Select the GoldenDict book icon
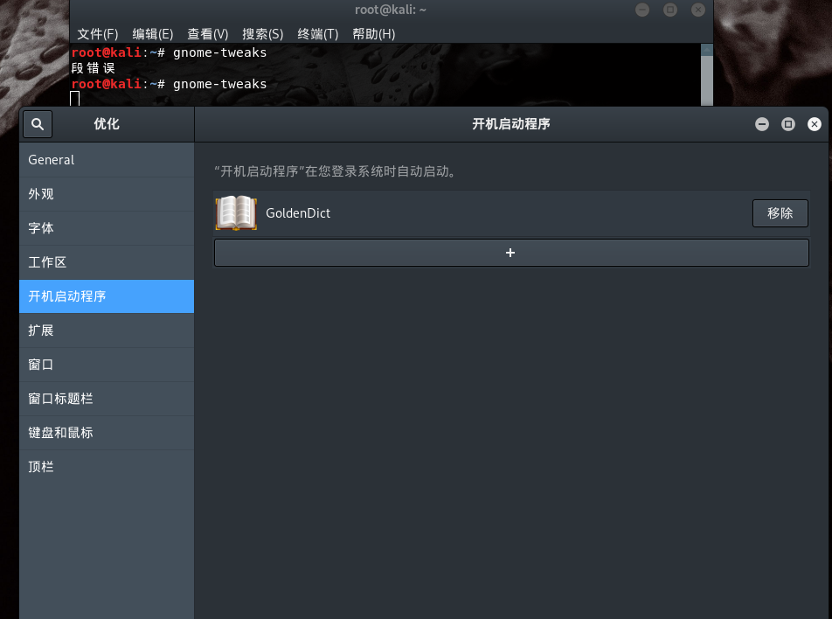832x619 pixels. coord(236,212)
